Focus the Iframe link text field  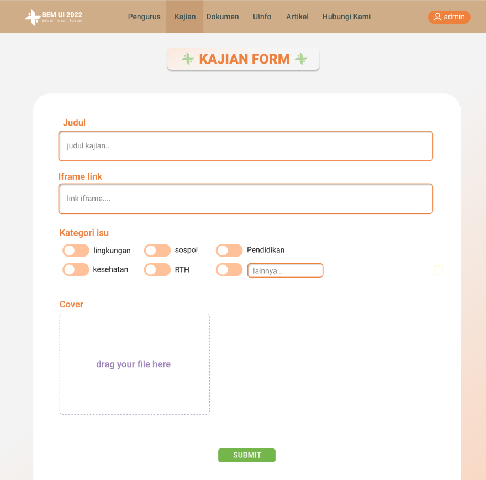[245, 199]
